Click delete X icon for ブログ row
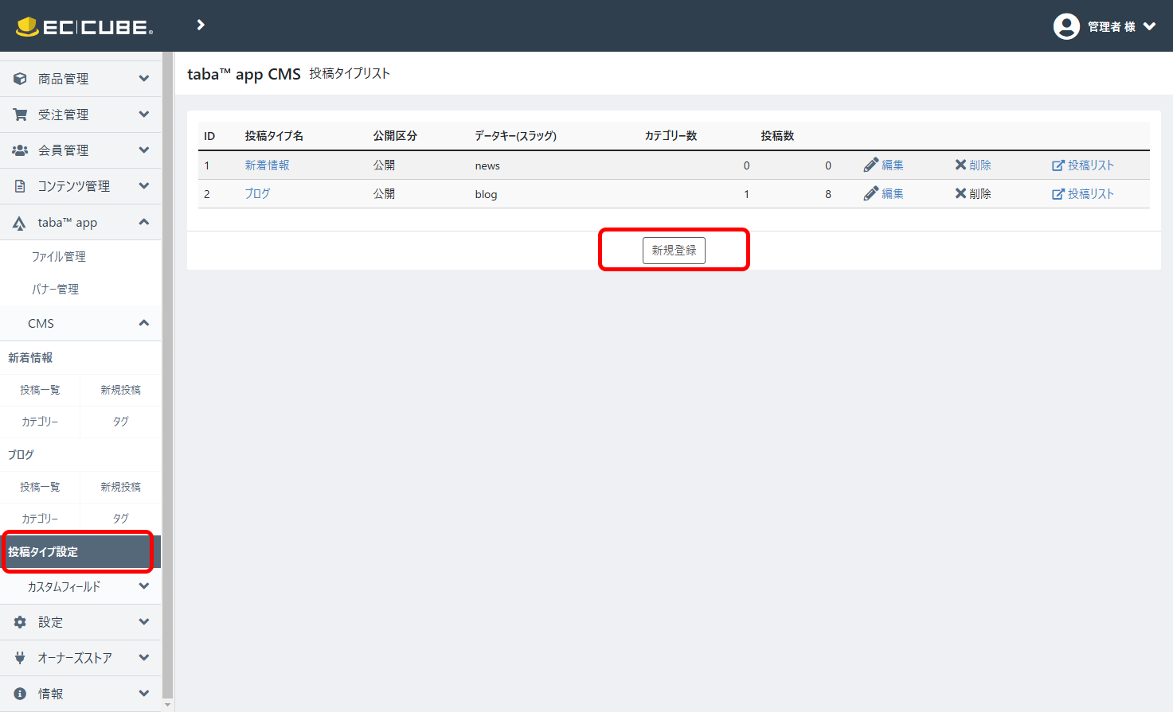Viewport: 1173px width, 712px height. [x=960, y=194]
